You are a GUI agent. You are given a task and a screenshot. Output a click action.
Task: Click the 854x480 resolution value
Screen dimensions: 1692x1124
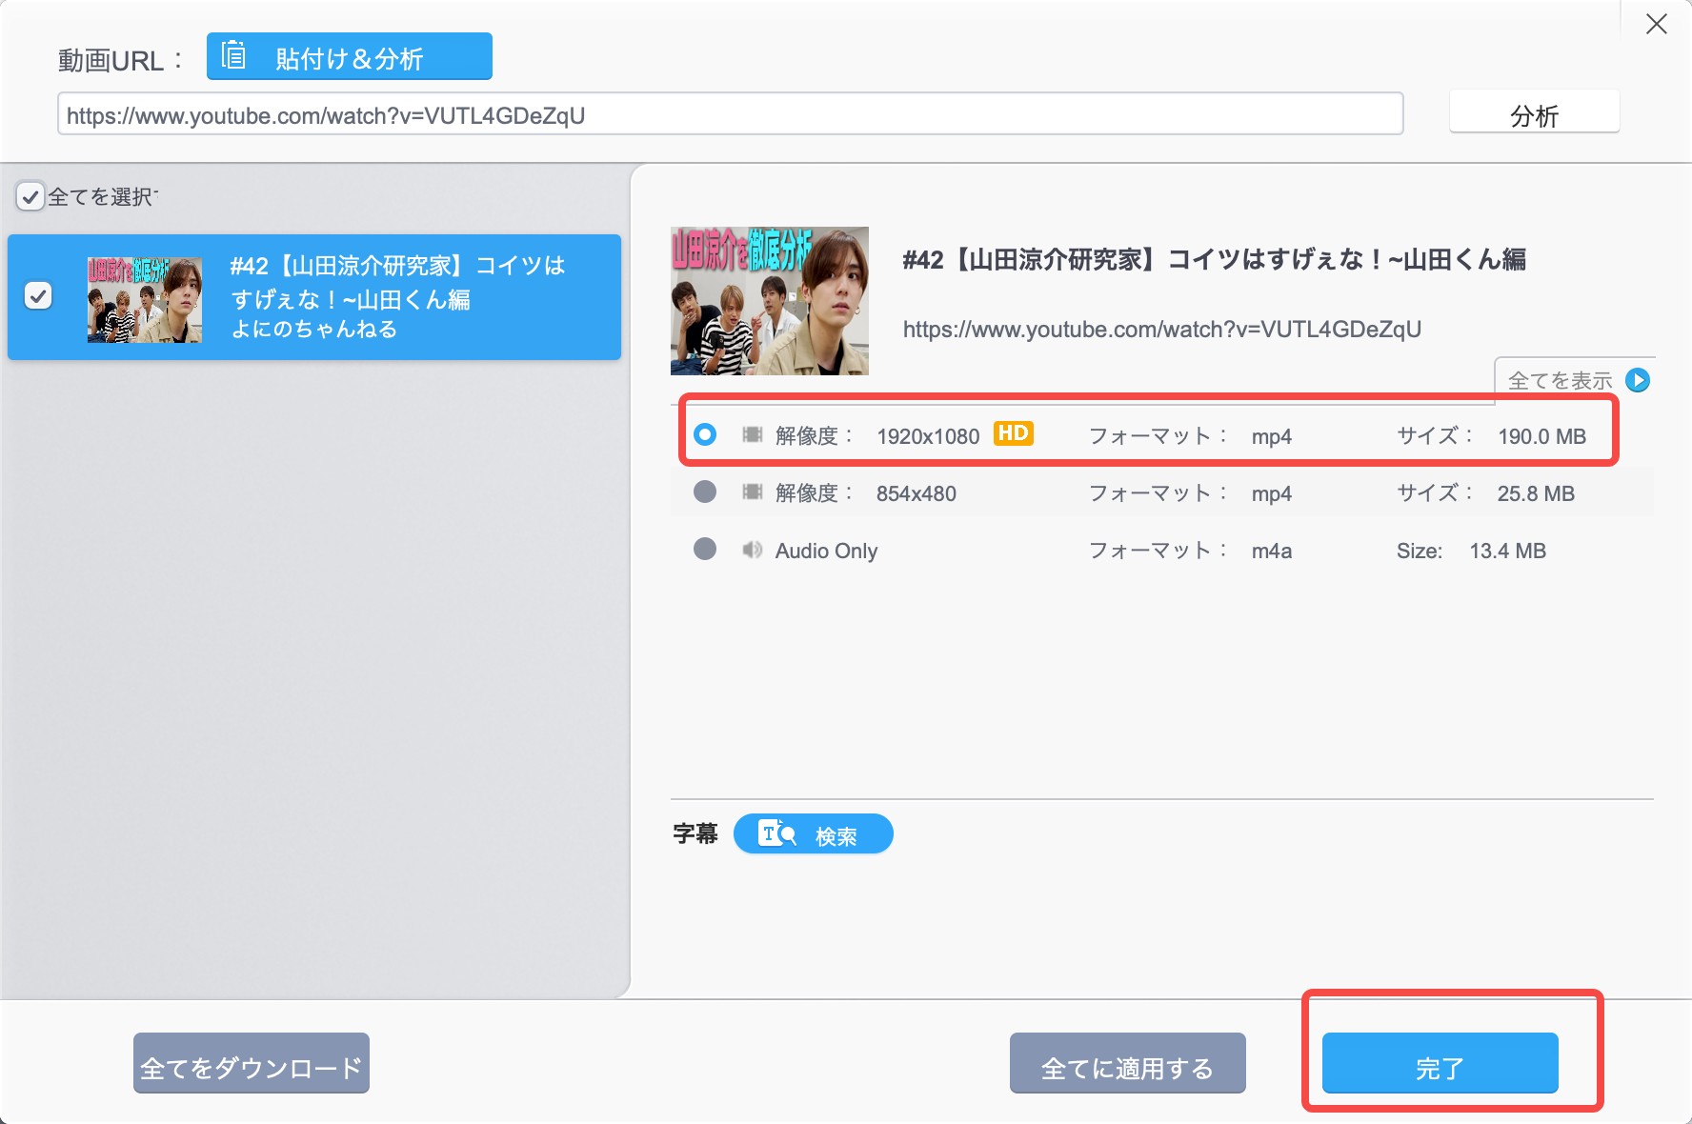pyautogui.click(x=916, y=493)
